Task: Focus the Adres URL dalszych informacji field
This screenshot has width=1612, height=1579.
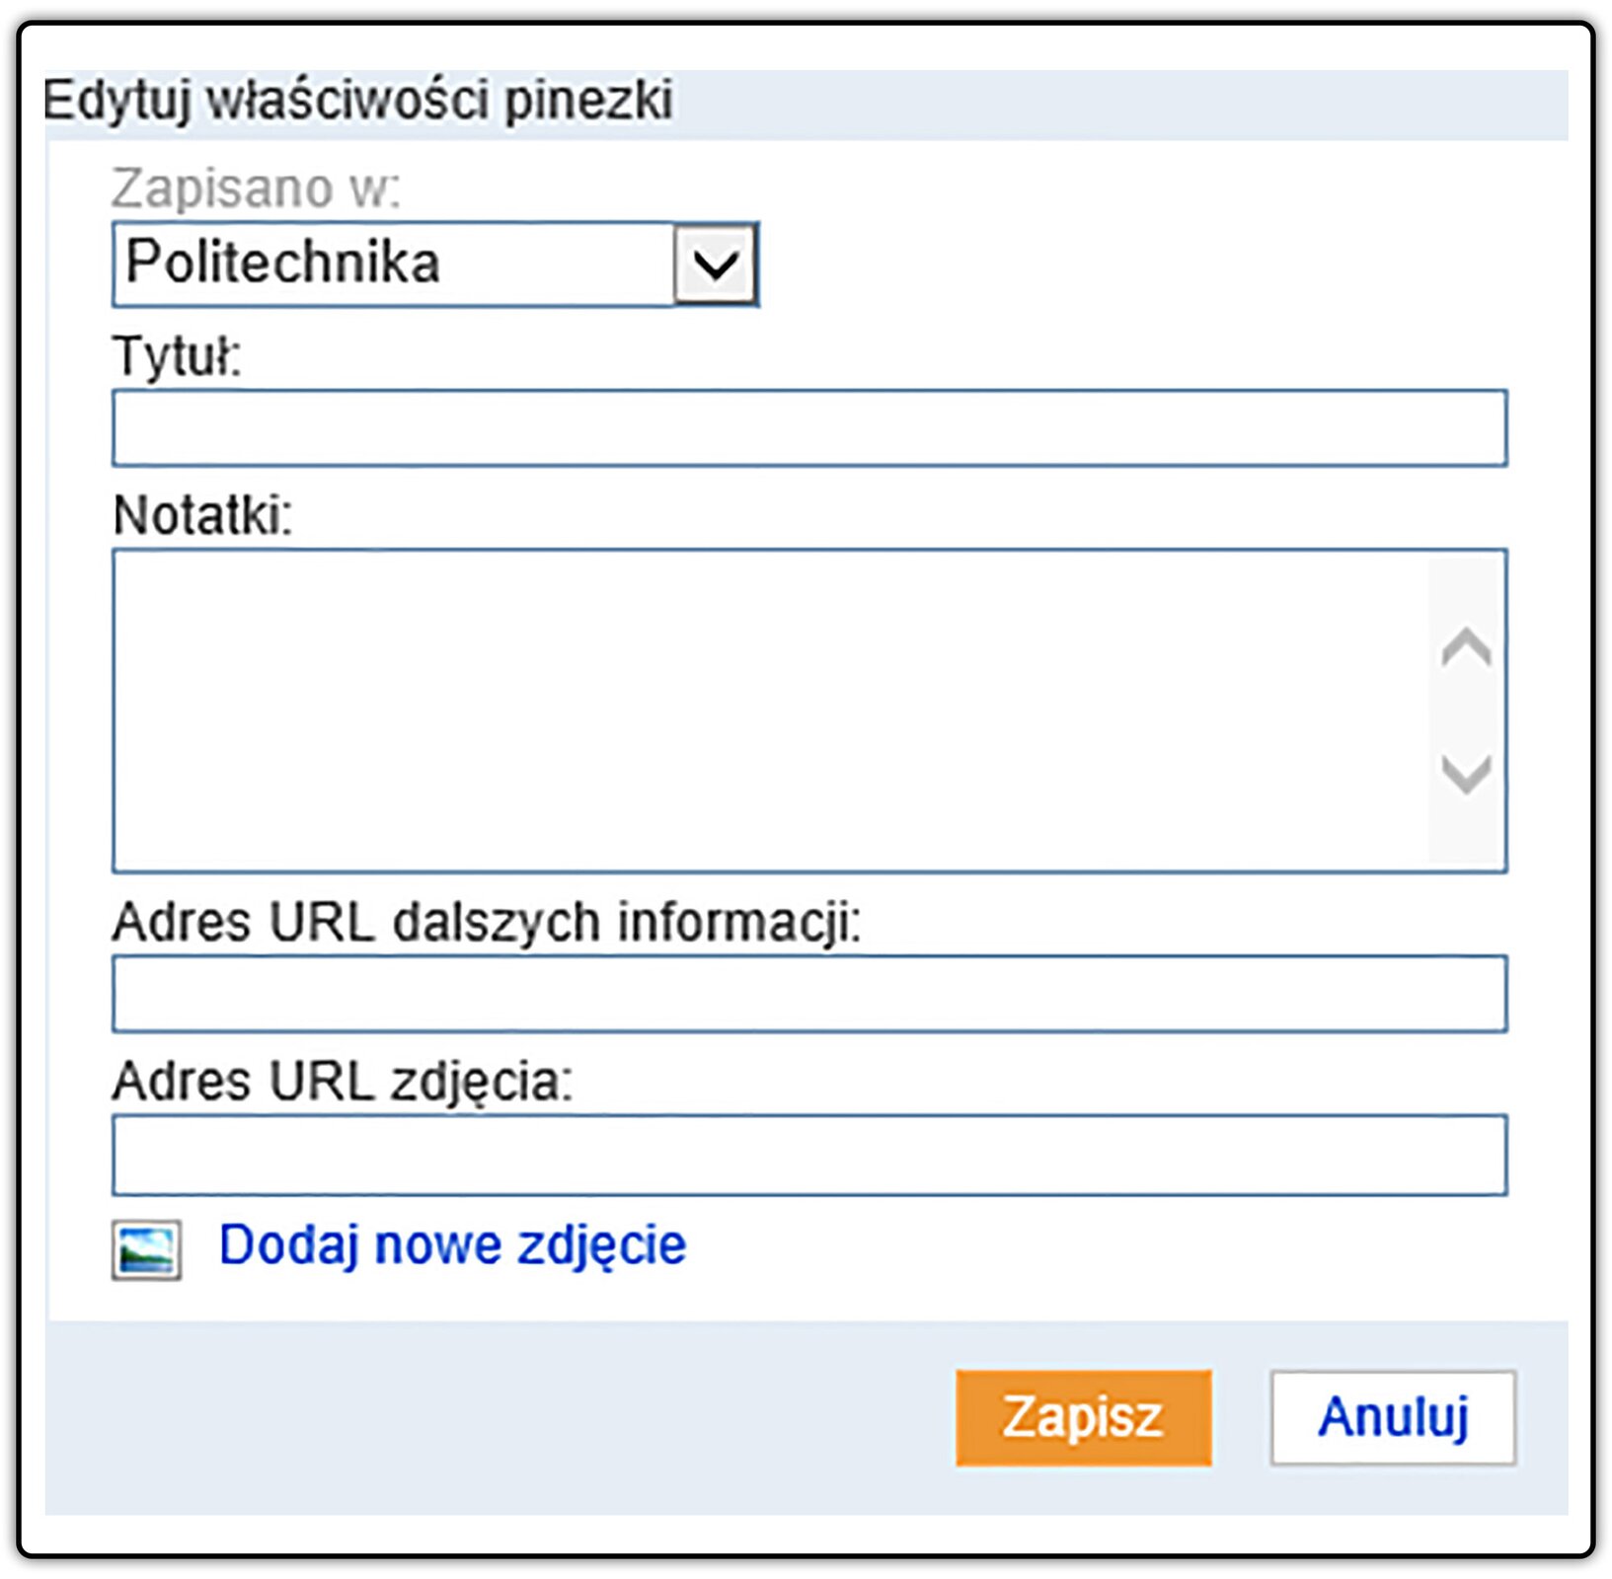Action: click(809, 994)
